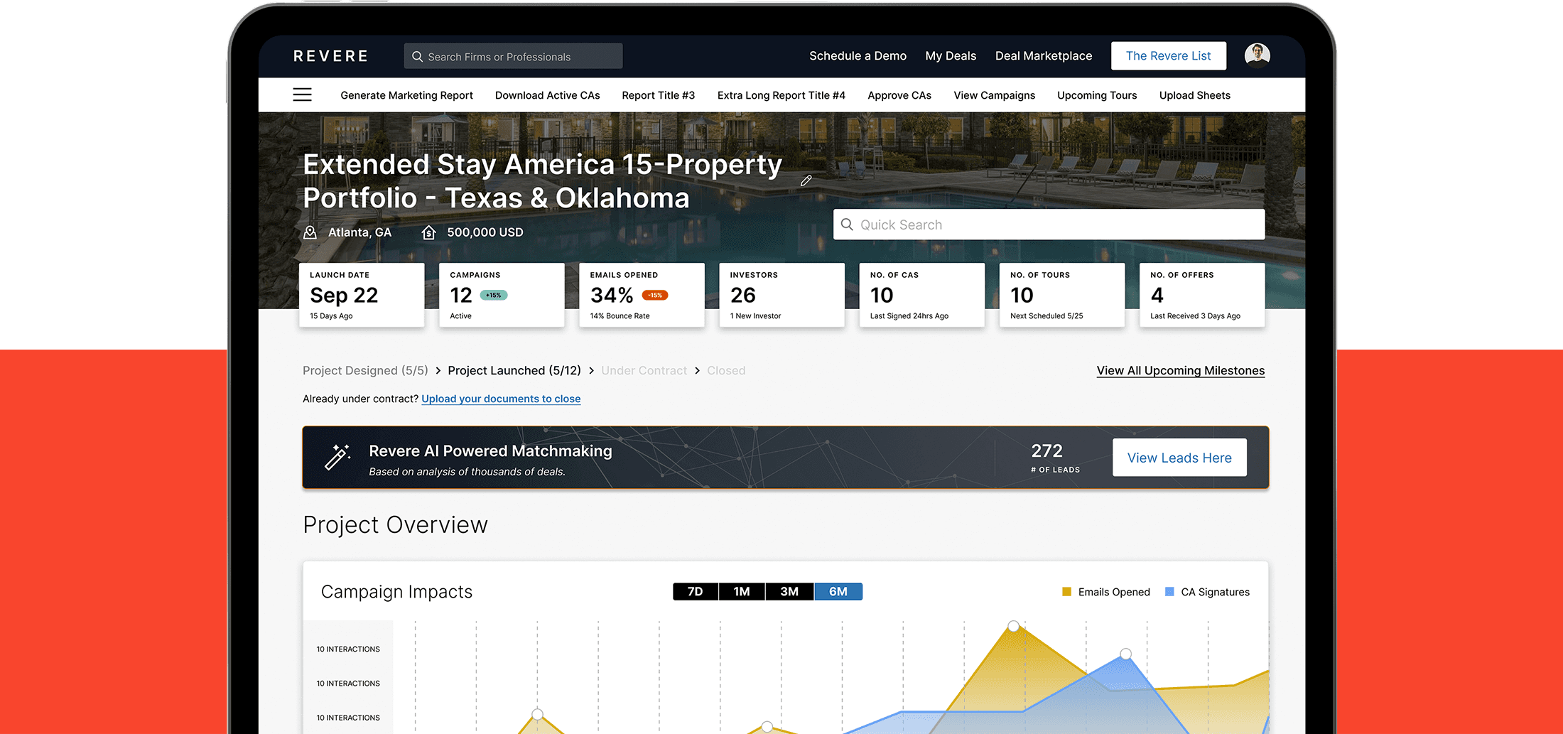Click the Emails Opened yellow legend swatch
Viewport: 1563px width, 734px height.
click(1066, 591)
